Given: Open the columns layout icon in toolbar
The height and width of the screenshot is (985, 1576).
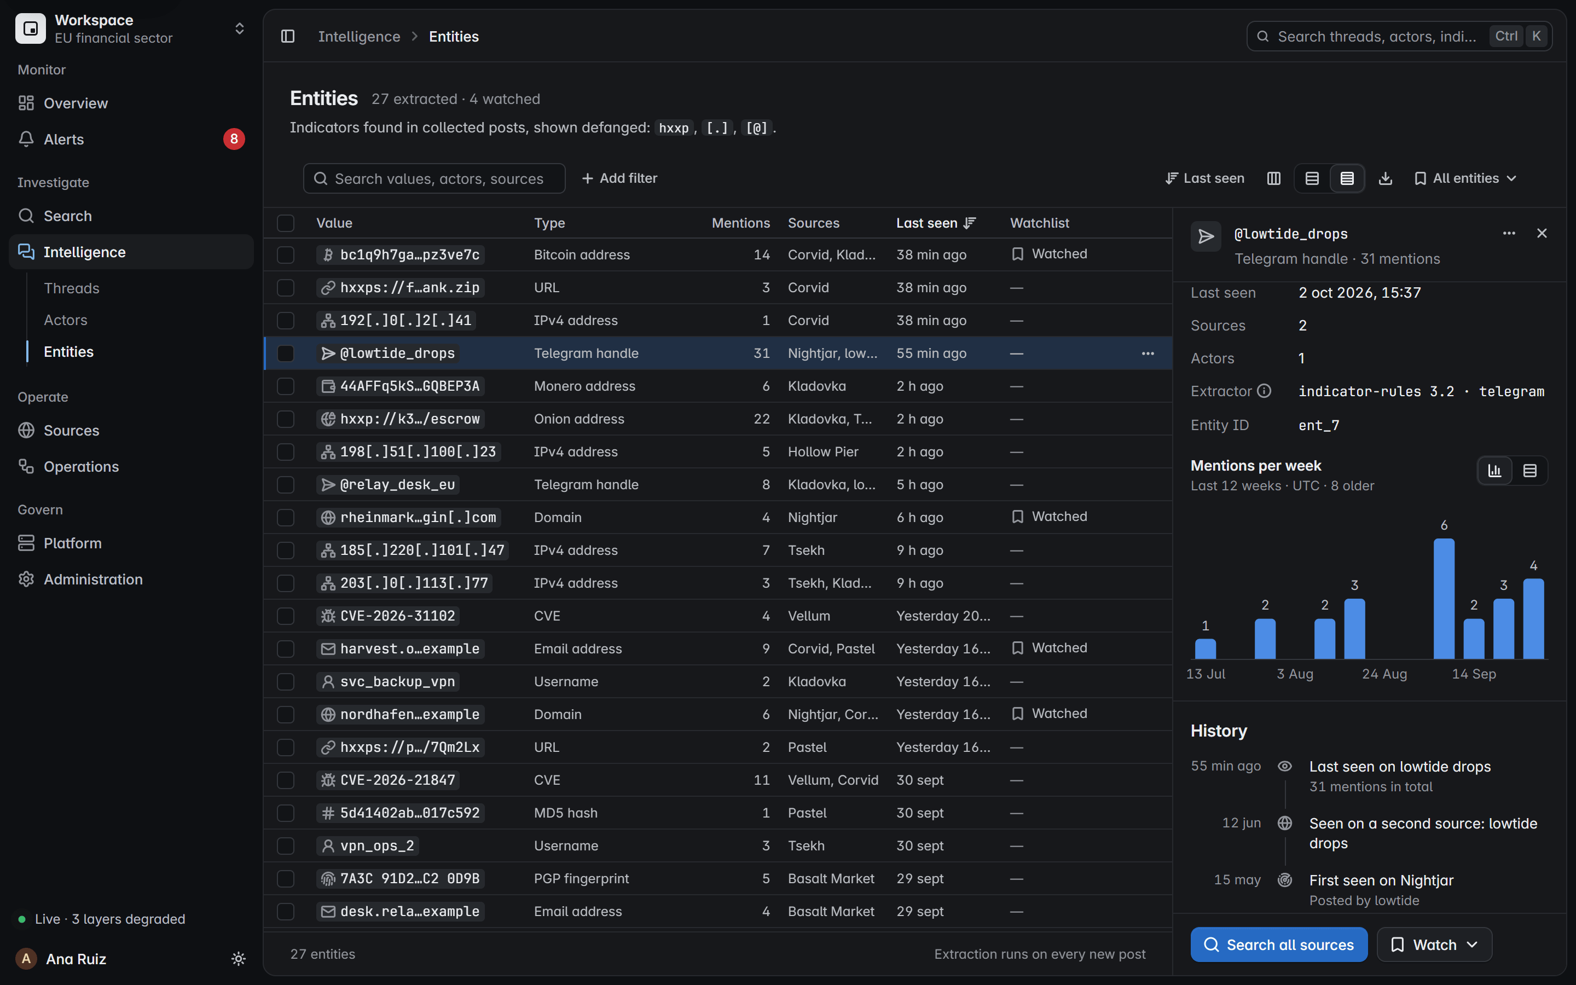Looking at the screenshot, I should pos(1273,178).
